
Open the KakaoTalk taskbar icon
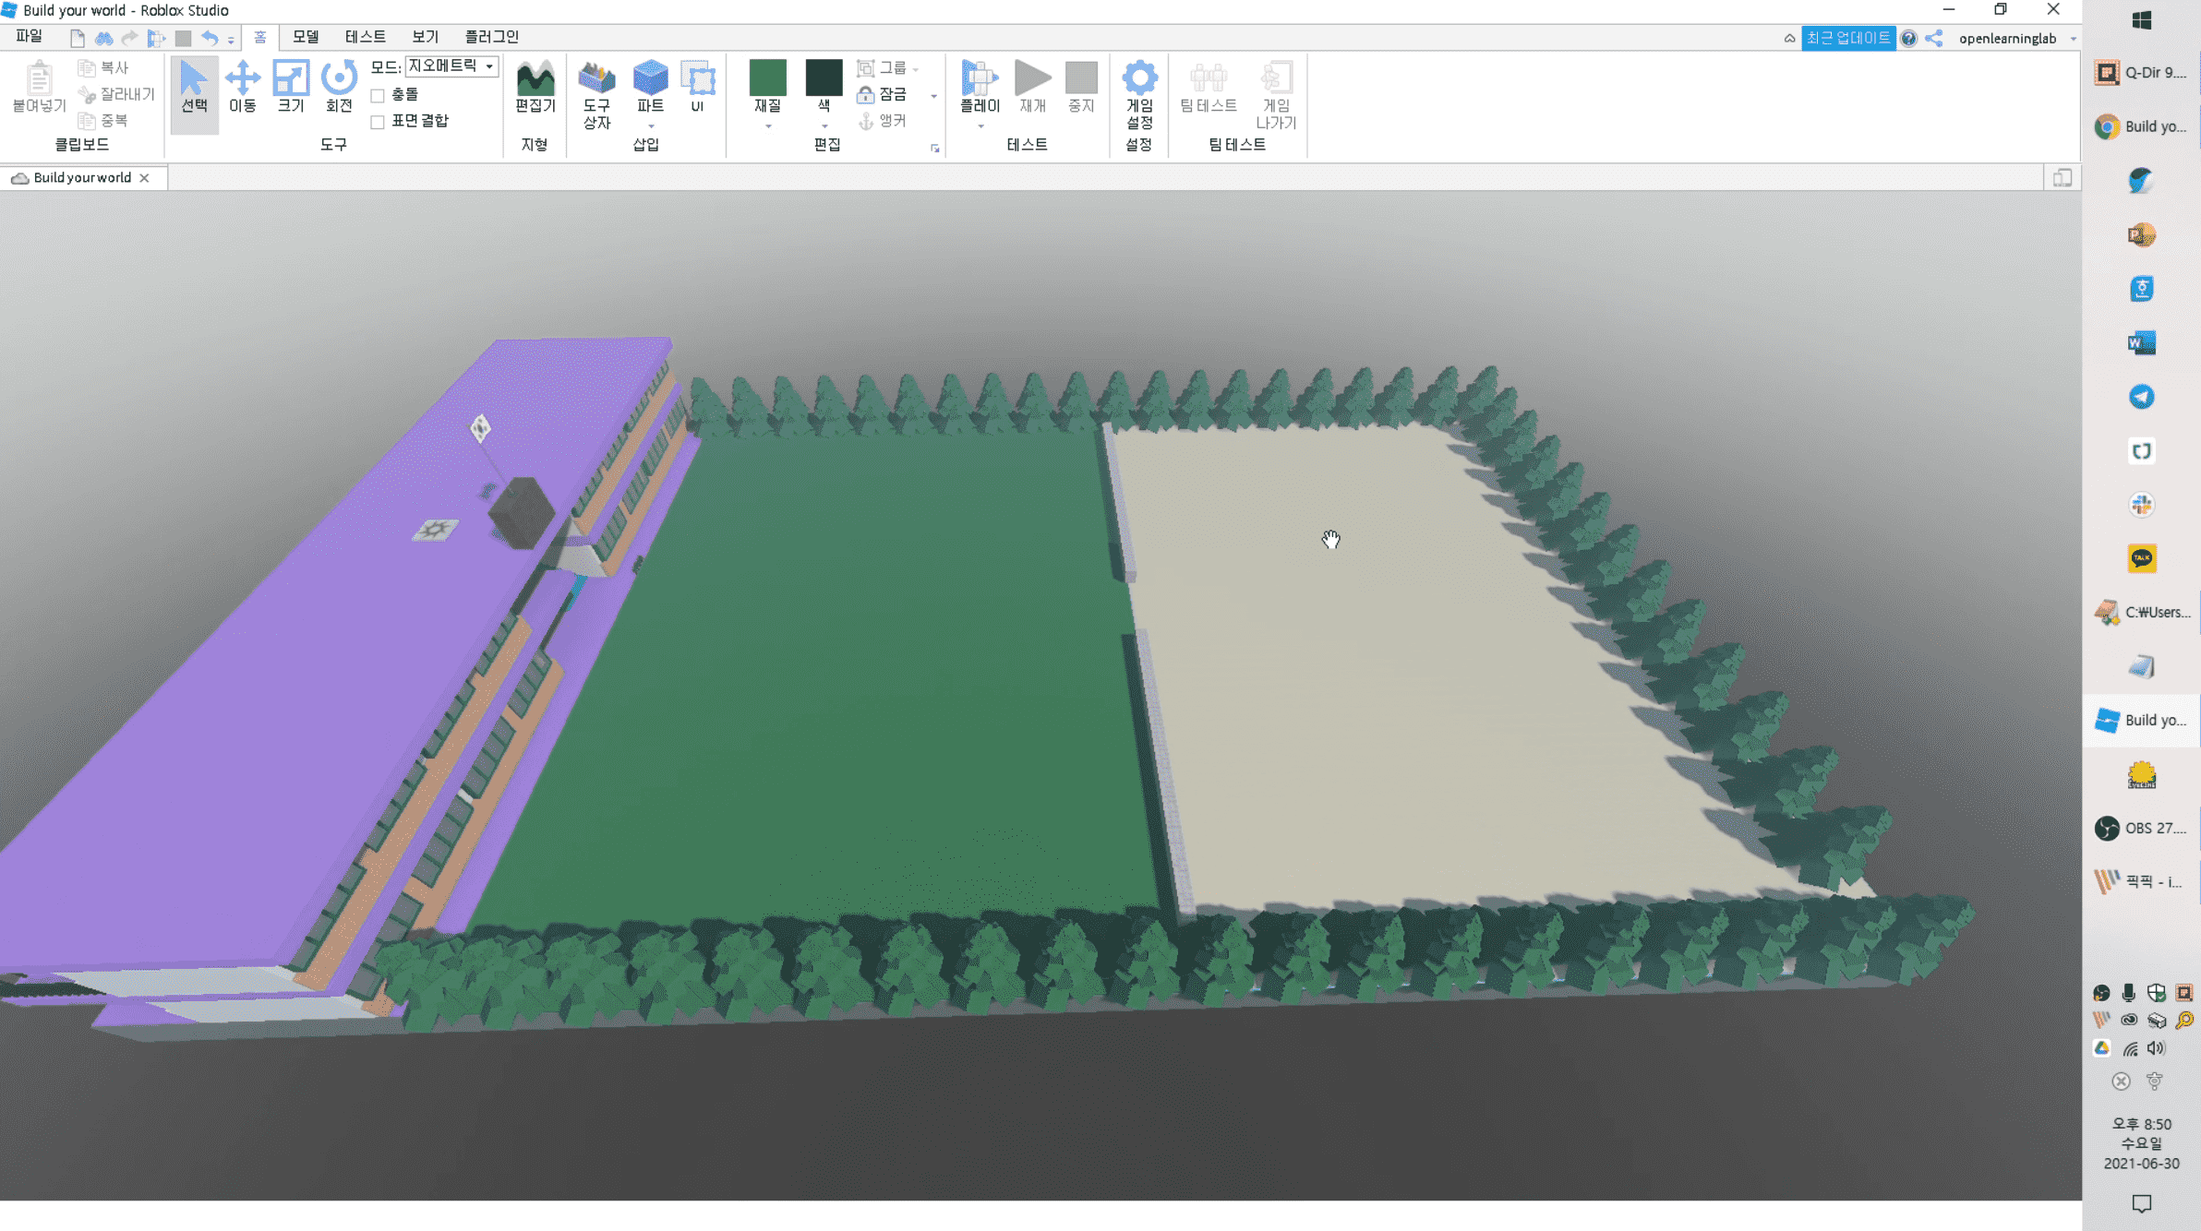click(x=2141, y=558)
